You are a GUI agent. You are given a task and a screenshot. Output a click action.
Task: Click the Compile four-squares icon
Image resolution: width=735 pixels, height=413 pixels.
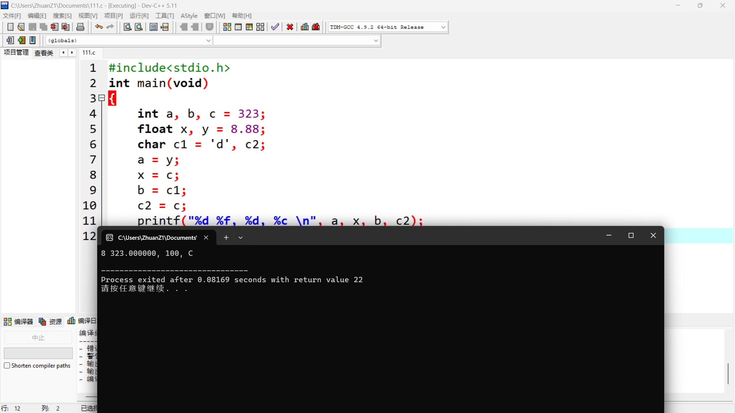(227, 27)
